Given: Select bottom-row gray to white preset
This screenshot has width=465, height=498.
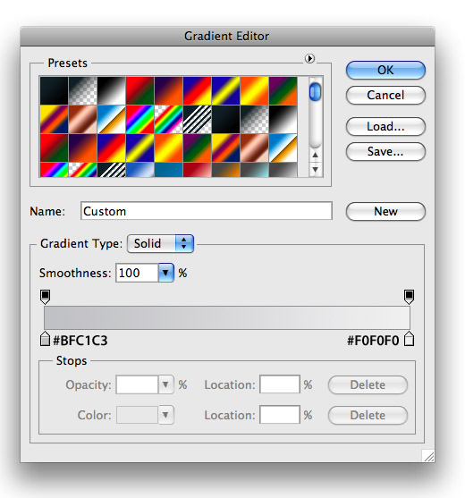Looking at the screenshot, I should (283, 170).
